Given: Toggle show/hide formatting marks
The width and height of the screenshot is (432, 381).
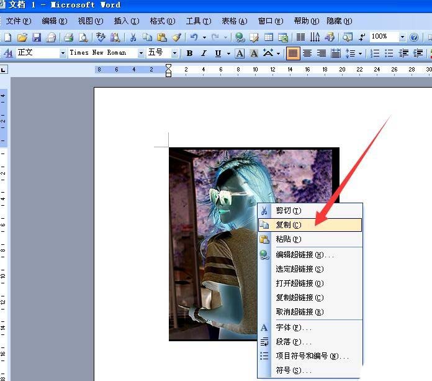Looking at the screenshot, I should point(362,37).
